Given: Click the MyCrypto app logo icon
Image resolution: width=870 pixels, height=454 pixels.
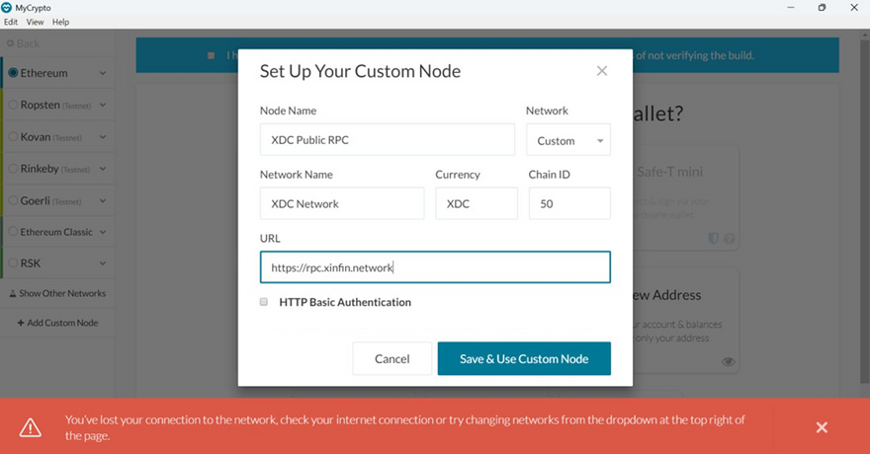Looking at the screenshot, I should pos(8,7).
